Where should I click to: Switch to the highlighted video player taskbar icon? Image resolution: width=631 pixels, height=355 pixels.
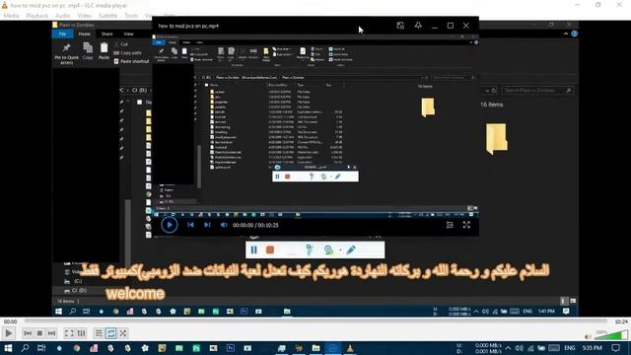[x=333, y=348]
